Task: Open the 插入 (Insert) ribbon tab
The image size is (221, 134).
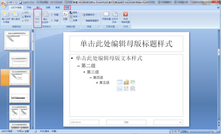Action: [38, 7]
